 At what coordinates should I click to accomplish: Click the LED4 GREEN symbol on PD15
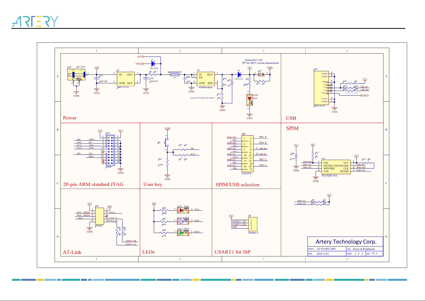tap(183, 233)
